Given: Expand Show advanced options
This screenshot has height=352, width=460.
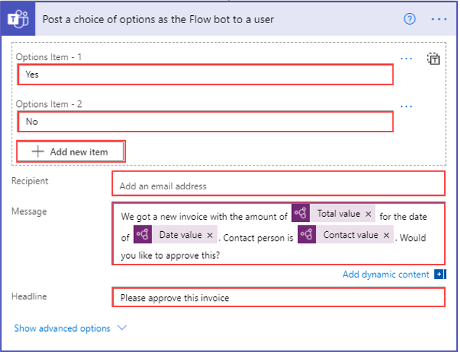Looking at the screenshot, I should 62,328.
